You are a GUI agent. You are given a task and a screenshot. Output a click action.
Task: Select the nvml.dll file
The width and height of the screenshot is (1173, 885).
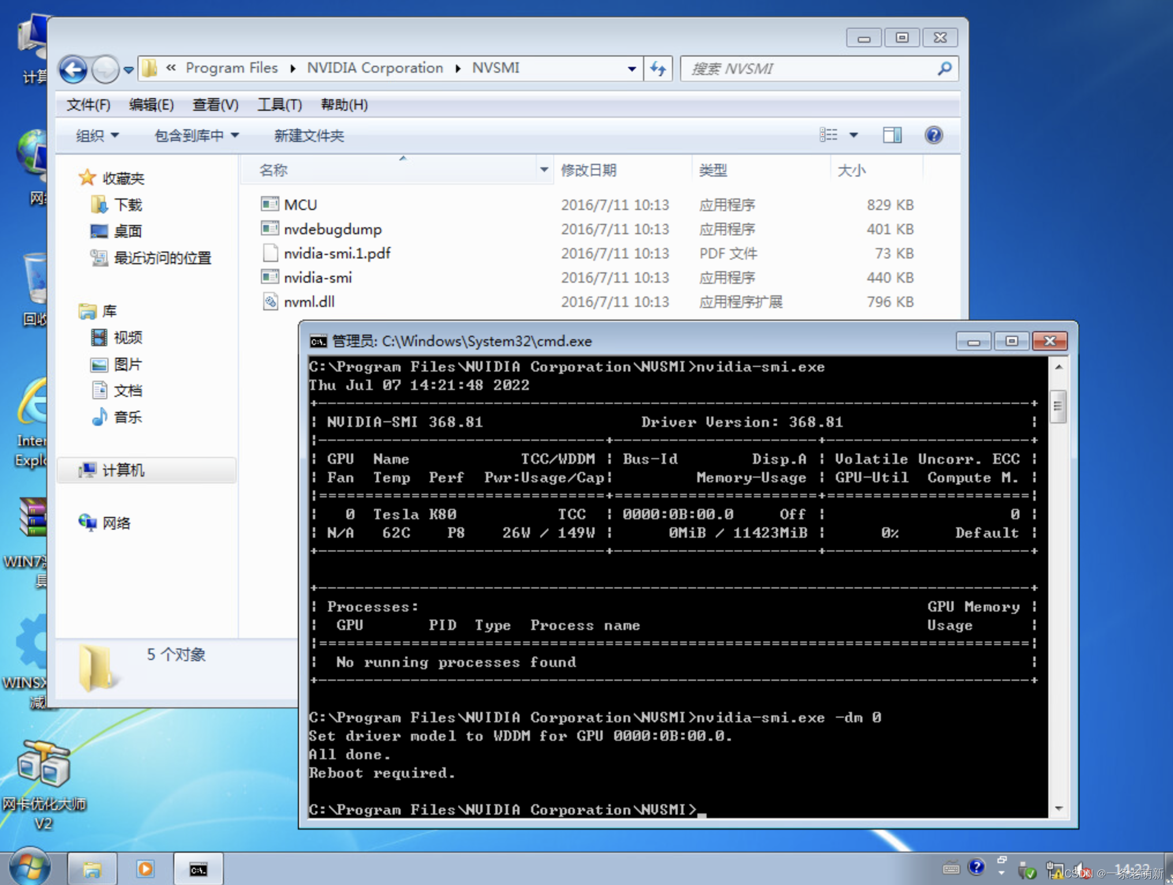[309, 302]
